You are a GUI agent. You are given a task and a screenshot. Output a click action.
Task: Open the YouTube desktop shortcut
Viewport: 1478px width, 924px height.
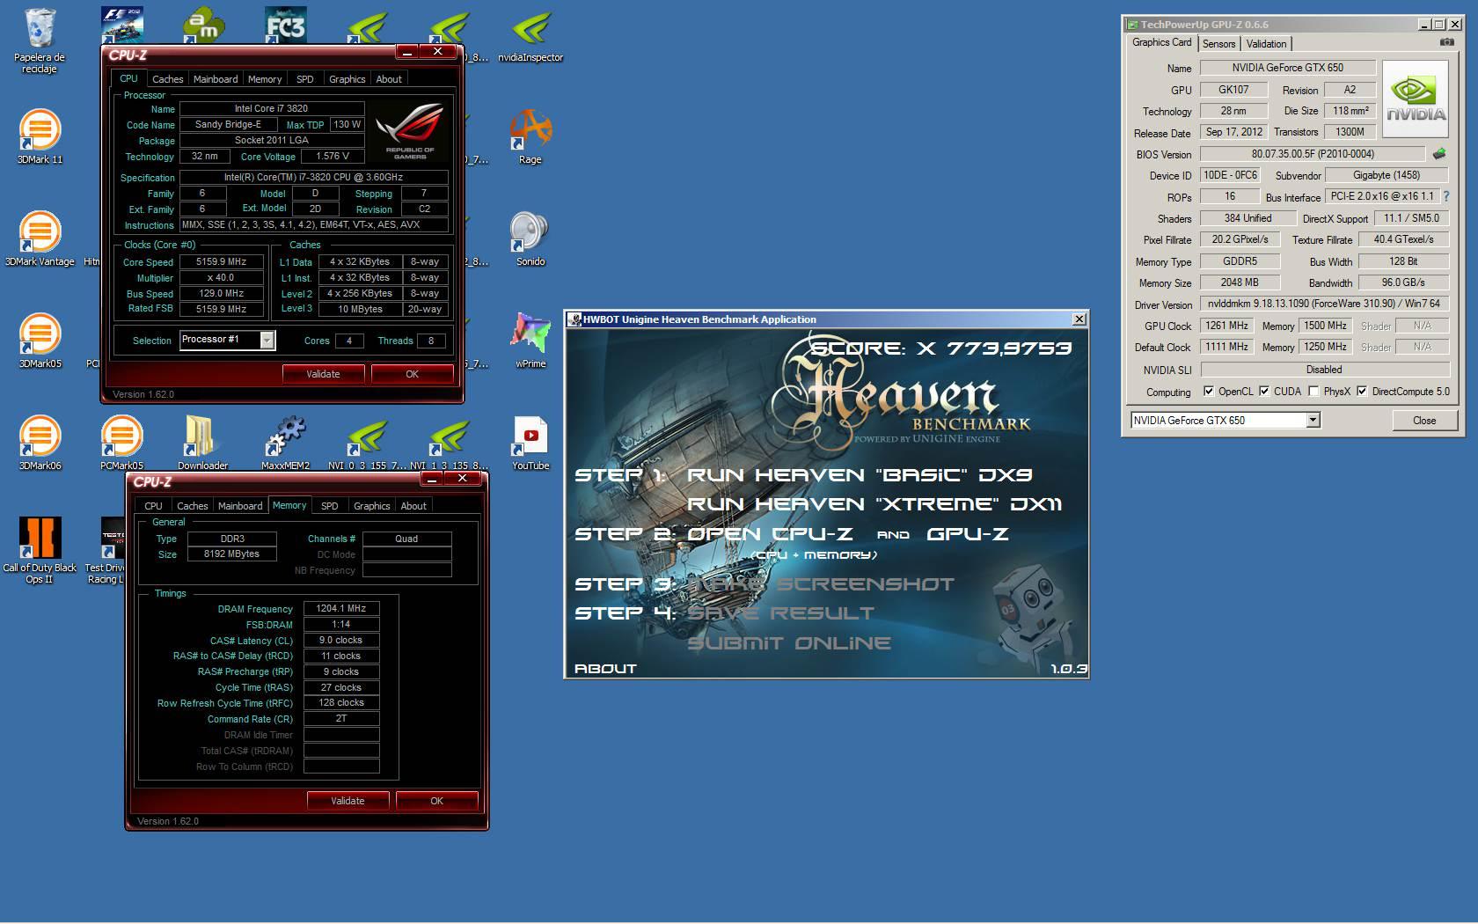530,443
